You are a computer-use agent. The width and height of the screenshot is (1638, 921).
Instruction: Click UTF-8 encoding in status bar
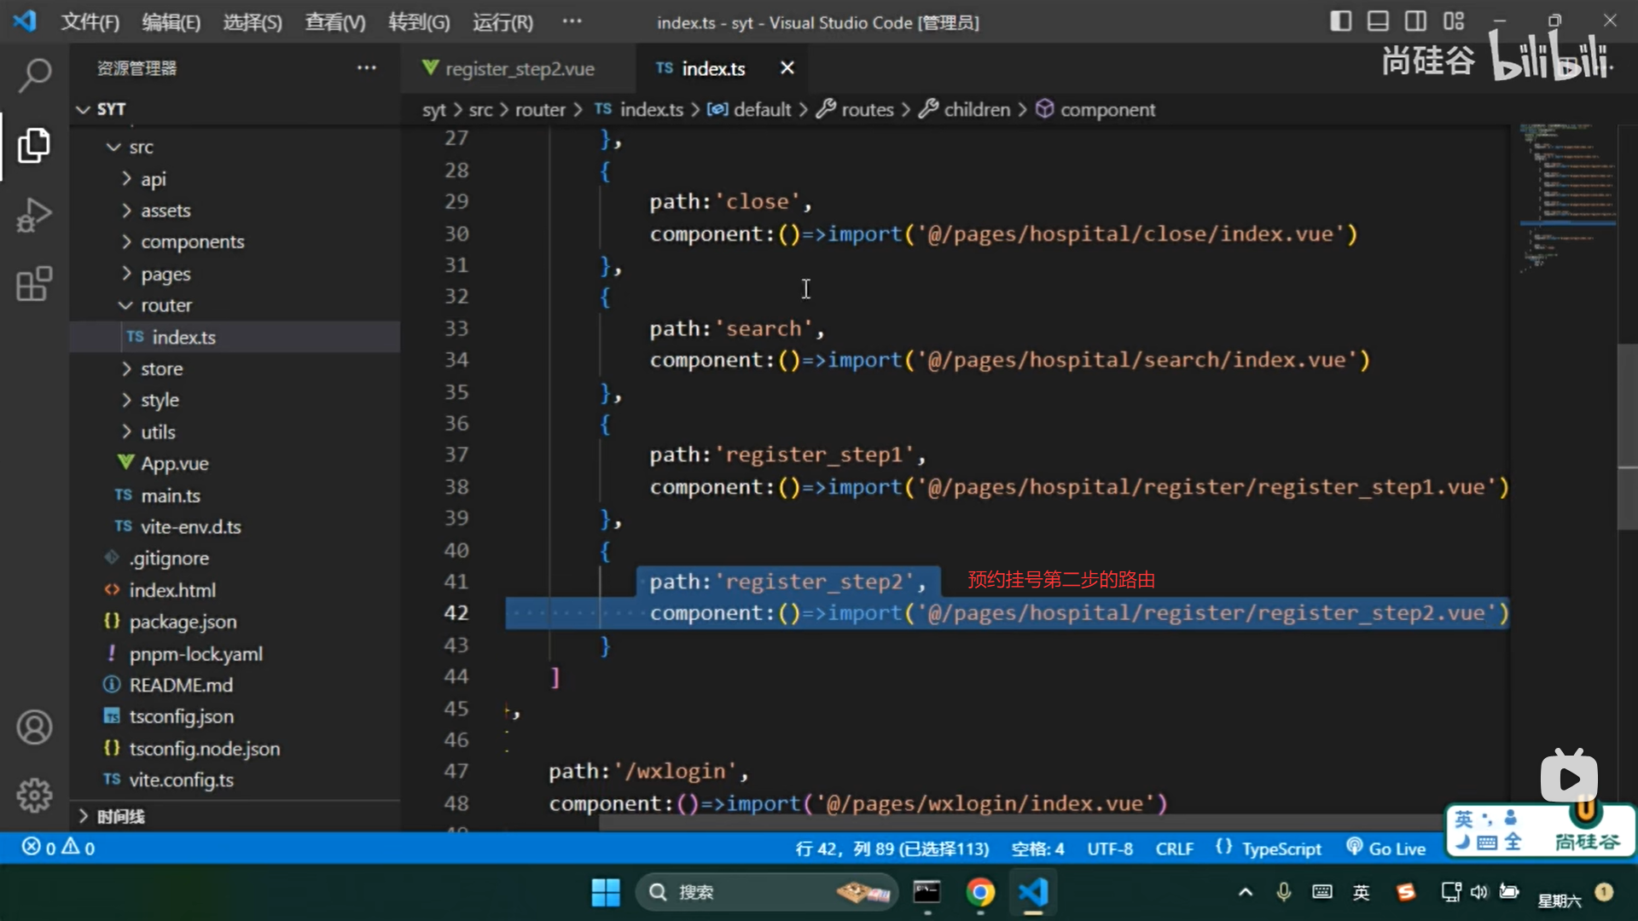click(1109, 849)
